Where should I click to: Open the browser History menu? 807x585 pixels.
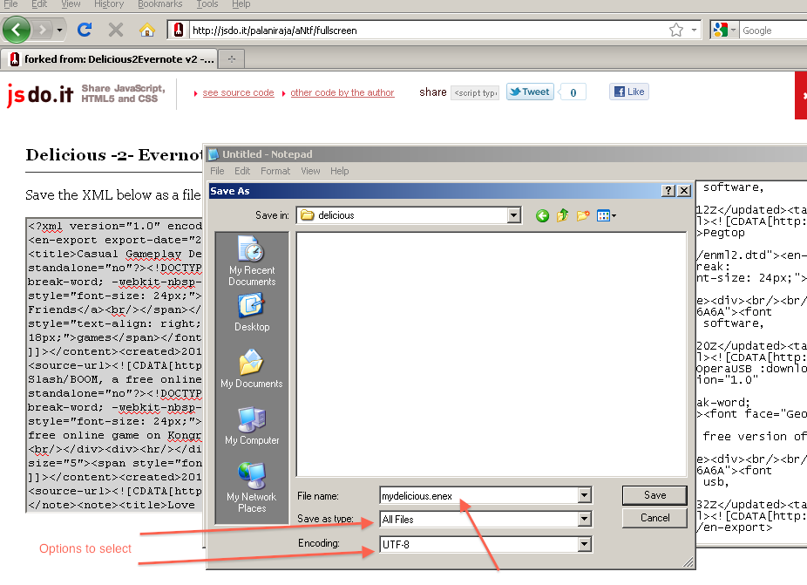pyautogui.click(x=109, y=4)
